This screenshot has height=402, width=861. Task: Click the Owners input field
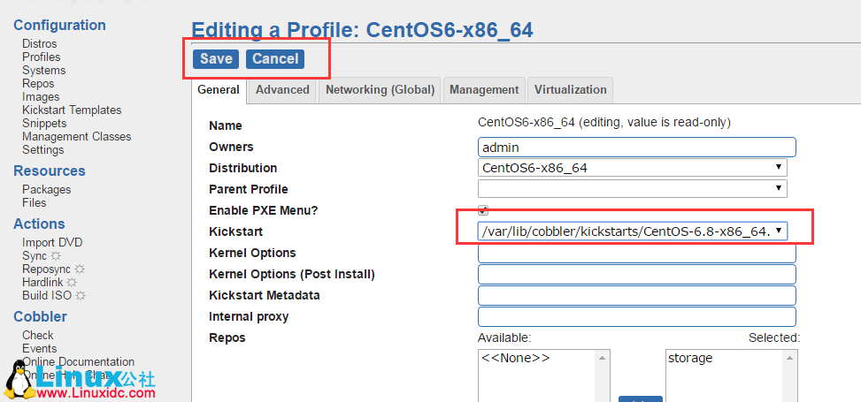click(x=636, y=147)
